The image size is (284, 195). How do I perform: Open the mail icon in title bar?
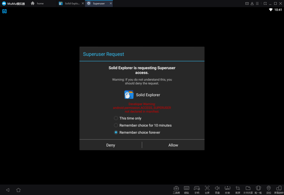[x=247, y=3]
